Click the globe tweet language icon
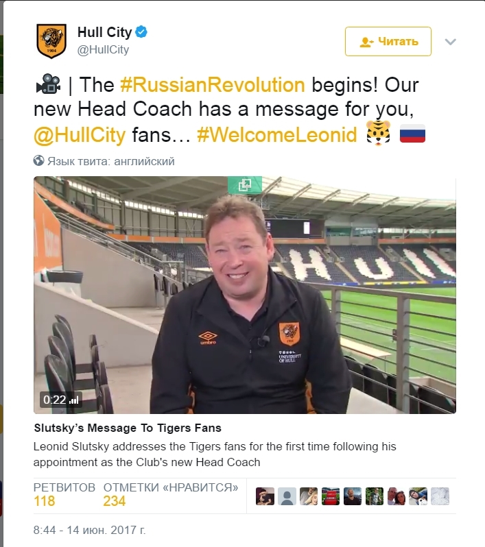The image size is (485, 547). [x=38, y=161]
